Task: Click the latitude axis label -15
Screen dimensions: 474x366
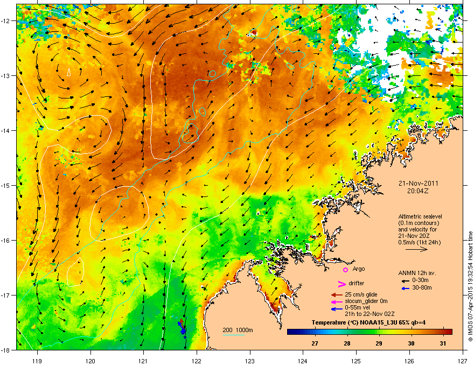Action: [5, 185]
